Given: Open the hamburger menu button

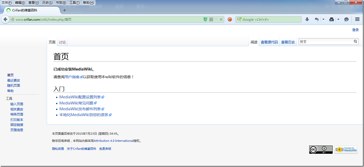Looking at the screenshot, I should 357,19.
